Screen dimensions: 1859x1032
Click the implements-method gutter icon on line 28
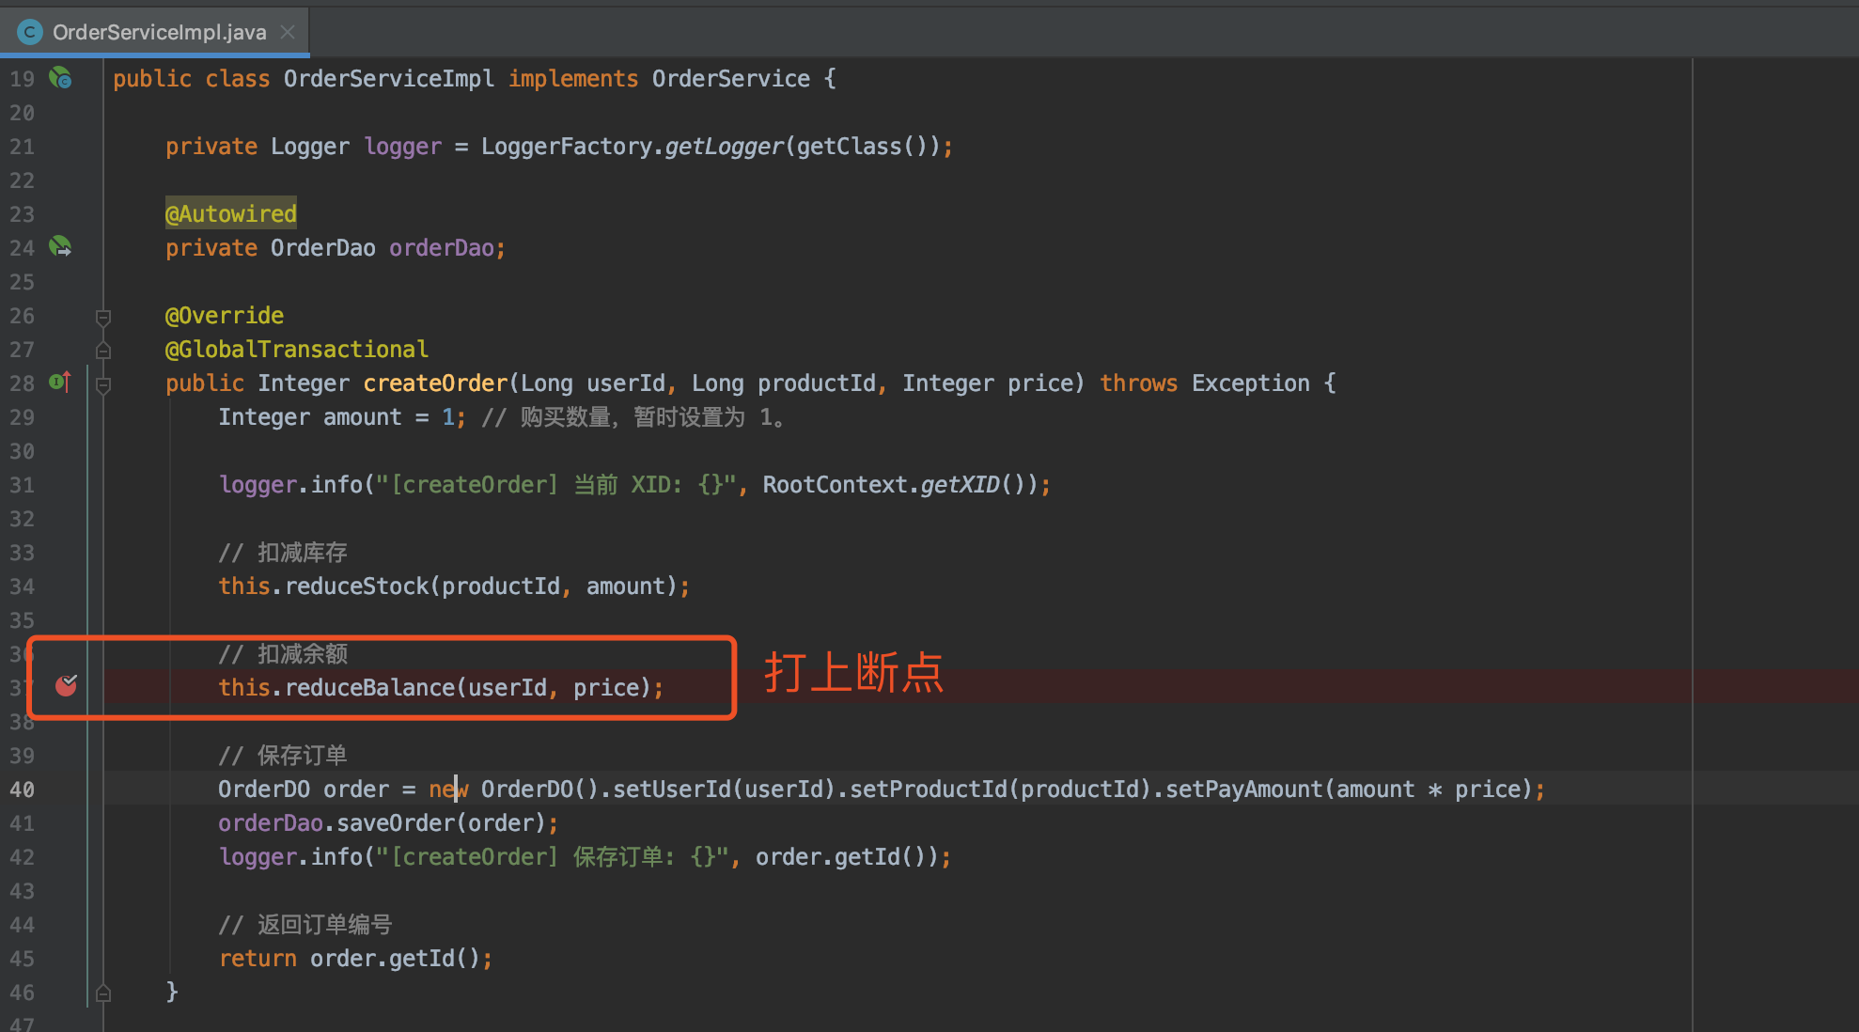[59, 382]
